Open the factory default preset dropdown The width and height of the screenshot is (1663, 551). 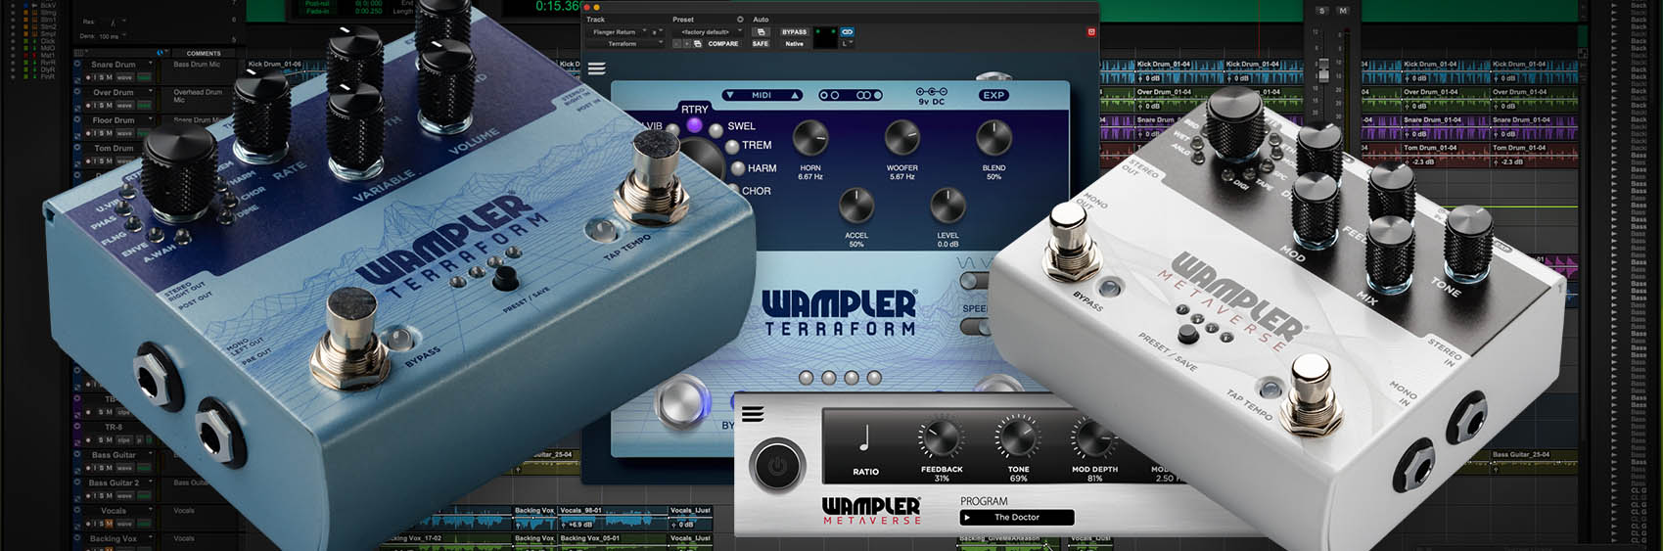point(709,32)
